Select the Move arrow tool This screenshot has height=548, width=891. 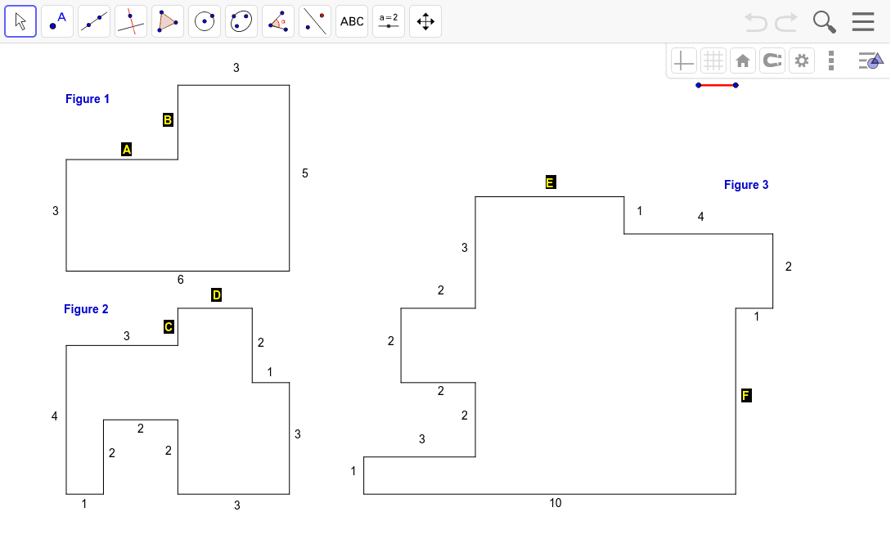tap(20, 21)
